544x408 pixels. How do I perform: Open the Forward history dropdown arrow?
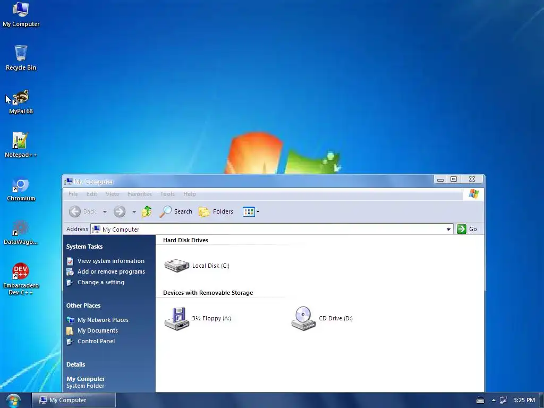pos(134,211)
